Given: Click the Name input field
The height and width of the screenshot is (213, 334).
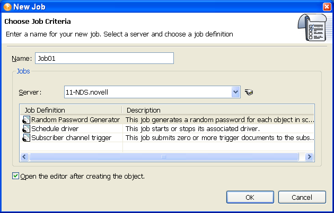Looking at the screenshot, I should pyautogui.click(x=104, y=59).
